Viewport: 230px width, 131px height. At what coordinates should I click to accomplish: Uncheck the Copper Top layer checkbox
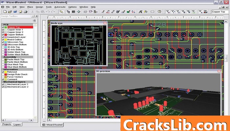point(3,27)
